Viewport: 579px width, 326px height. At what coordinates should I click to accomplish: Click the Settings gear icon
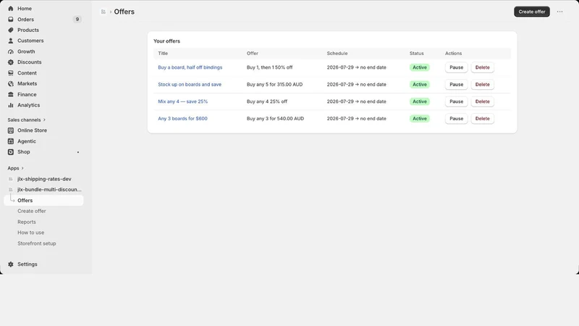click(x=11, y=264)
